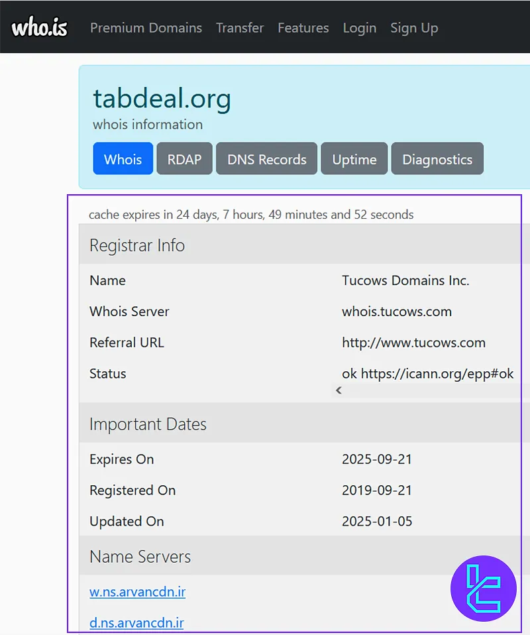Open the DNS Records tab
Screen dimensions: 530x635
point(266,159)
